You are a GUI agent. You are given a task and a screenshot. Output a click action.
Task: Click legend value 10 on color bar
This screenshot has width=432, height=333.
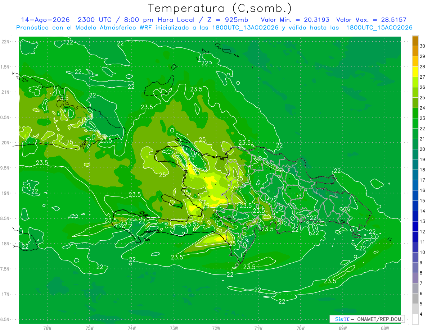(423, 252)
